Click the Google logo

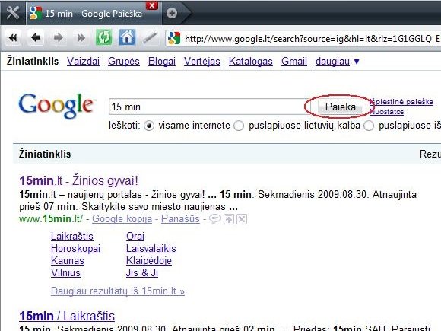56,106
